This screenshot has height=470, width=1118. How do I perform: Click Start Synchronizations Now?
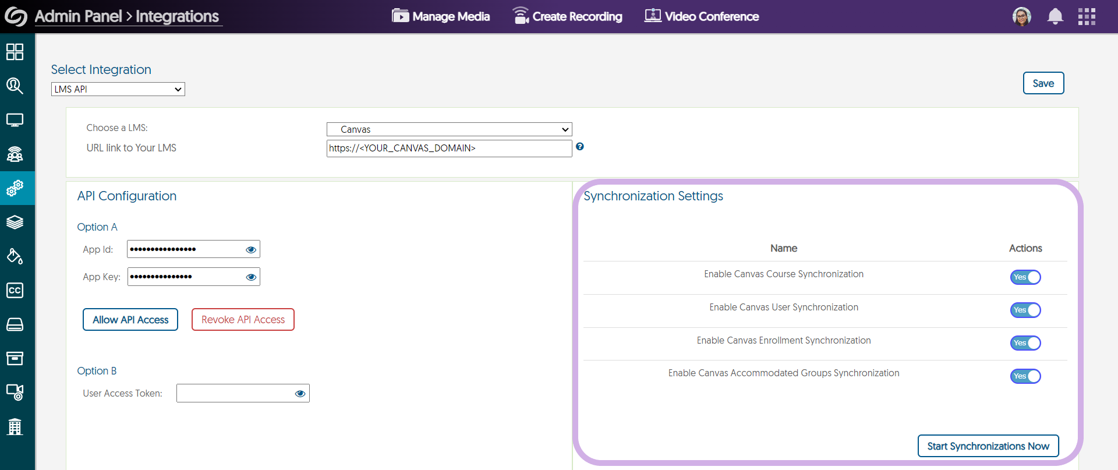[x=988, y=446]
